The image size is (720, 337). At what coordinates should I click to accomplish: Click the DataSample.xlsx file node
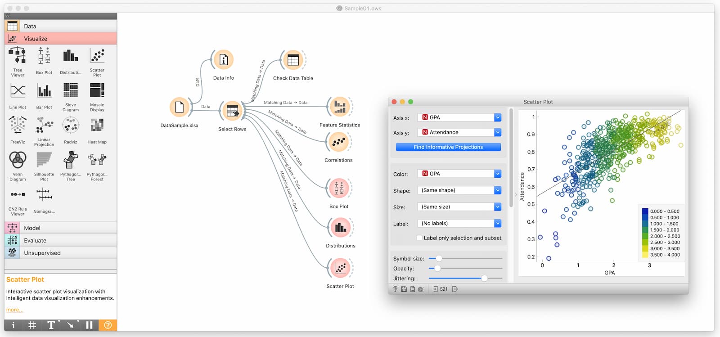click(x=179, y=107)
